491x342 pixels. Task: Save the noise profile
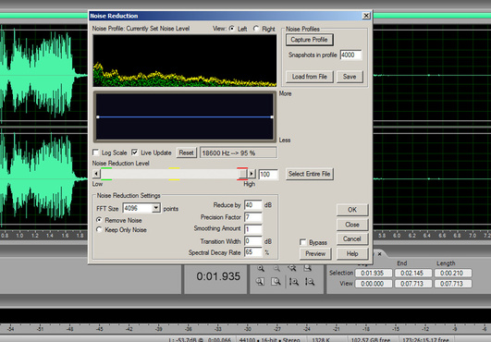[350, 77]
